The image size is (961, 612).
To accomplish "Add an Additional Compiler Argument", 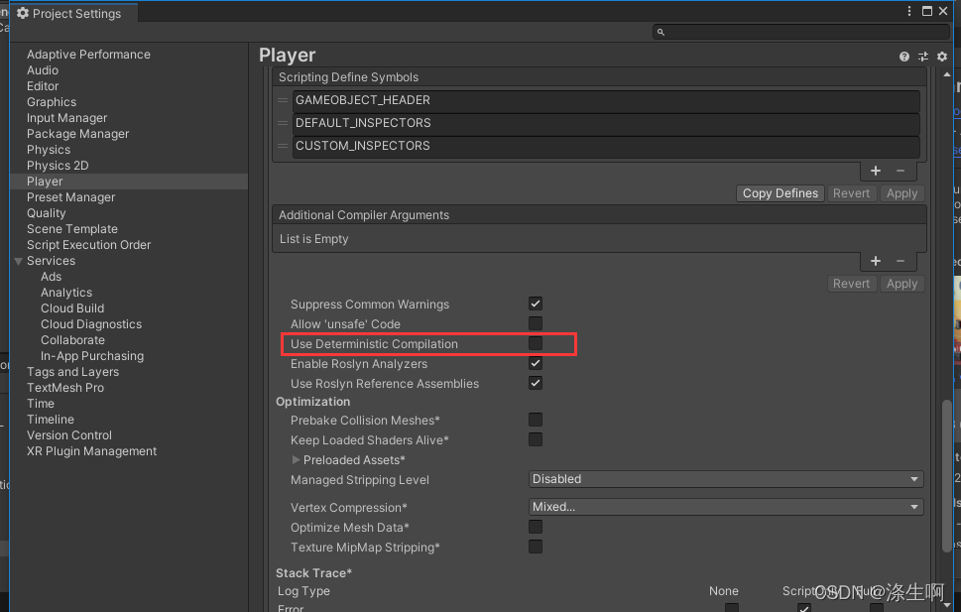I will pos(875,261).
